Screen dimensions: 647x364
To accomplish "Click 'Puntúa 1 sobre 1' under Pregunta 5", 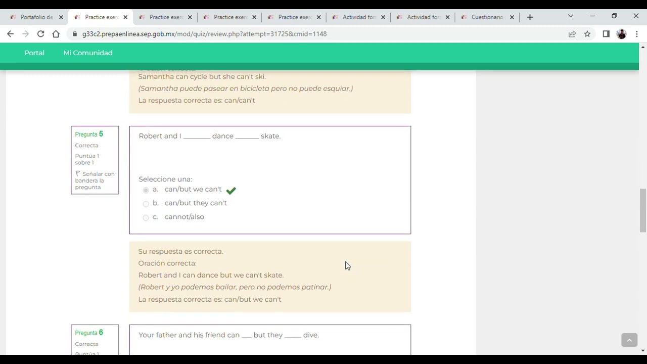I will coord(87,159).
